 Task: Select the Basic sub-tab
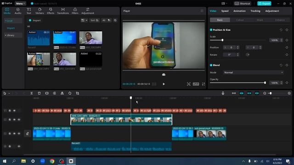click(x=220, y=20)
